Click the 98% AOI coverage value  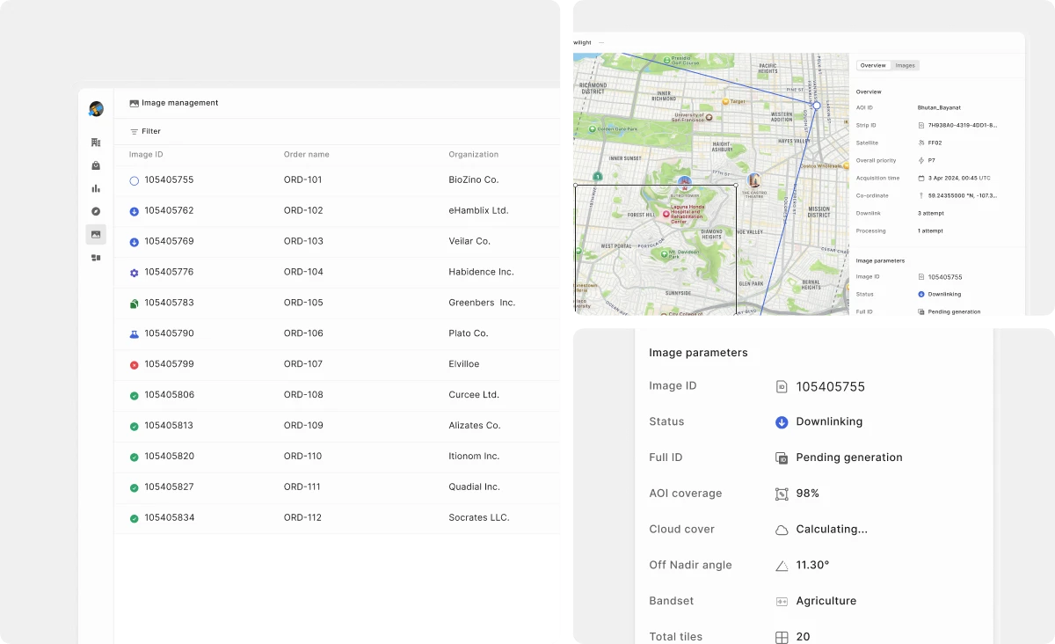coord(808,494)
